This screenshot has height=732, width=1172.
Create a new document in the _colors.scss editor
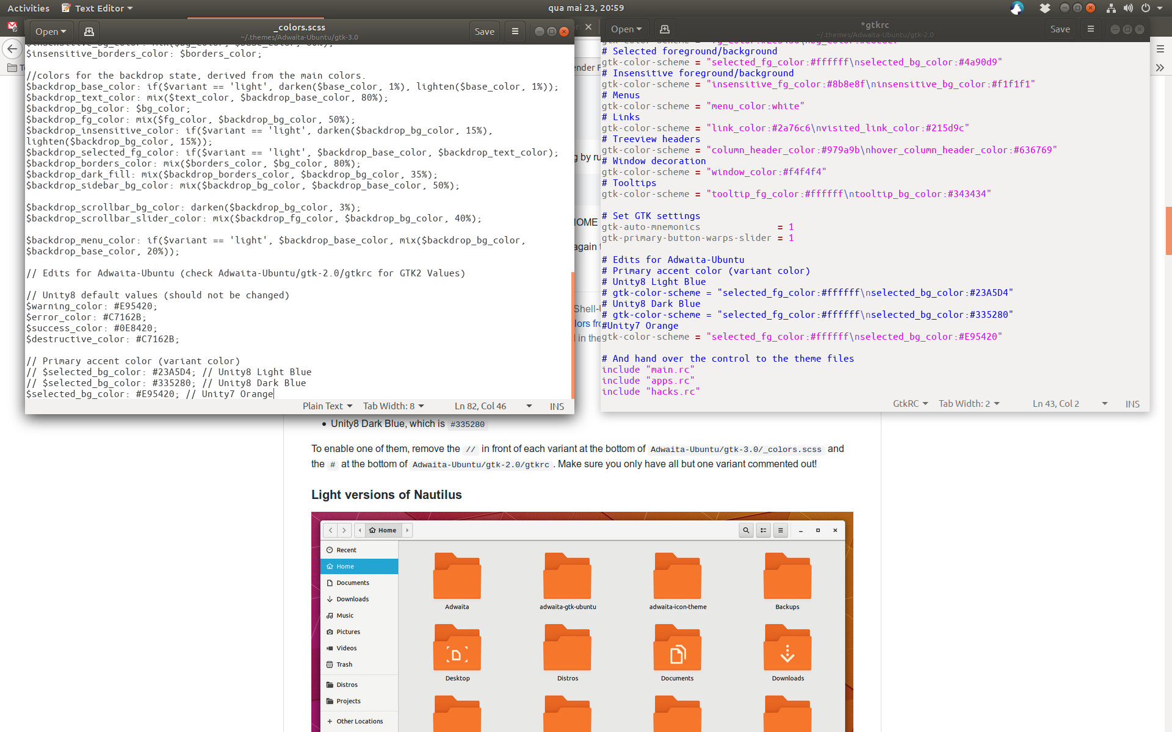pos(89,31)
